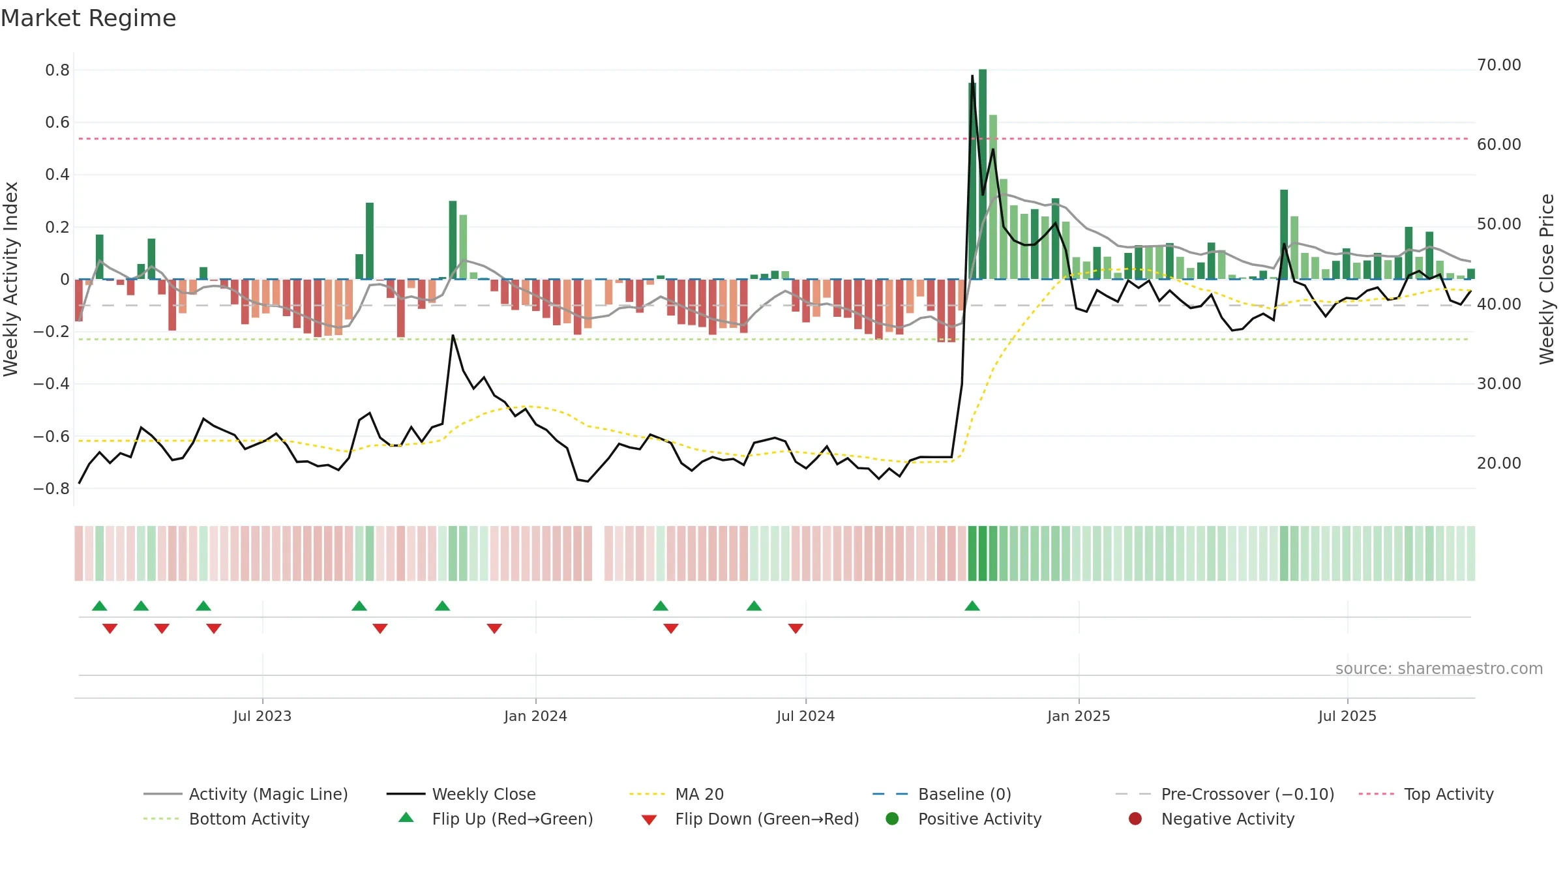
Task: Click the green Flip Up triangle in legend
Action: (406, 817)
